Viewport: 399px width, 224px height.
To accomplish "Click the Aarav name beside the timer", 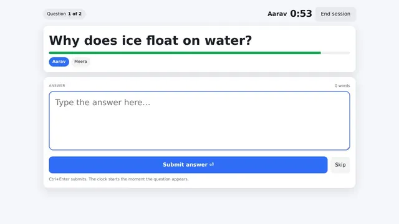I will click(x=277, y=14).
